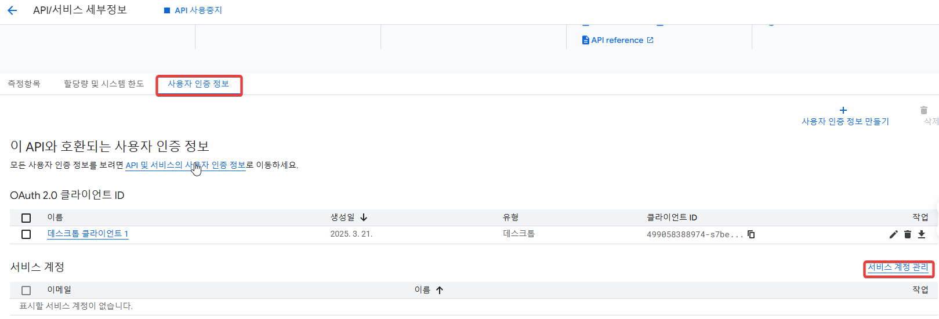This screenshot has width=939, height=319.
Task: Click the plus icon to create credentials
Action: click(x=843, y=110)
